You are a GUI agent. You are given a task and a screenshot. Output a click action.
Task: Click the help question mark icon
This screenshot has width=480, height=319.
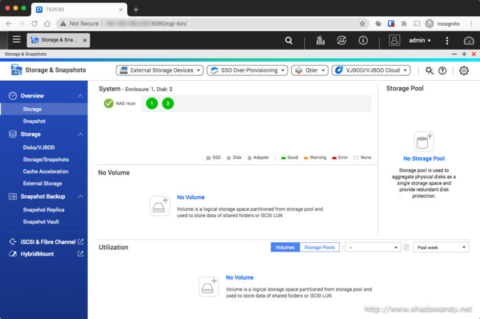pyautogui.click(x=442, y=71)
